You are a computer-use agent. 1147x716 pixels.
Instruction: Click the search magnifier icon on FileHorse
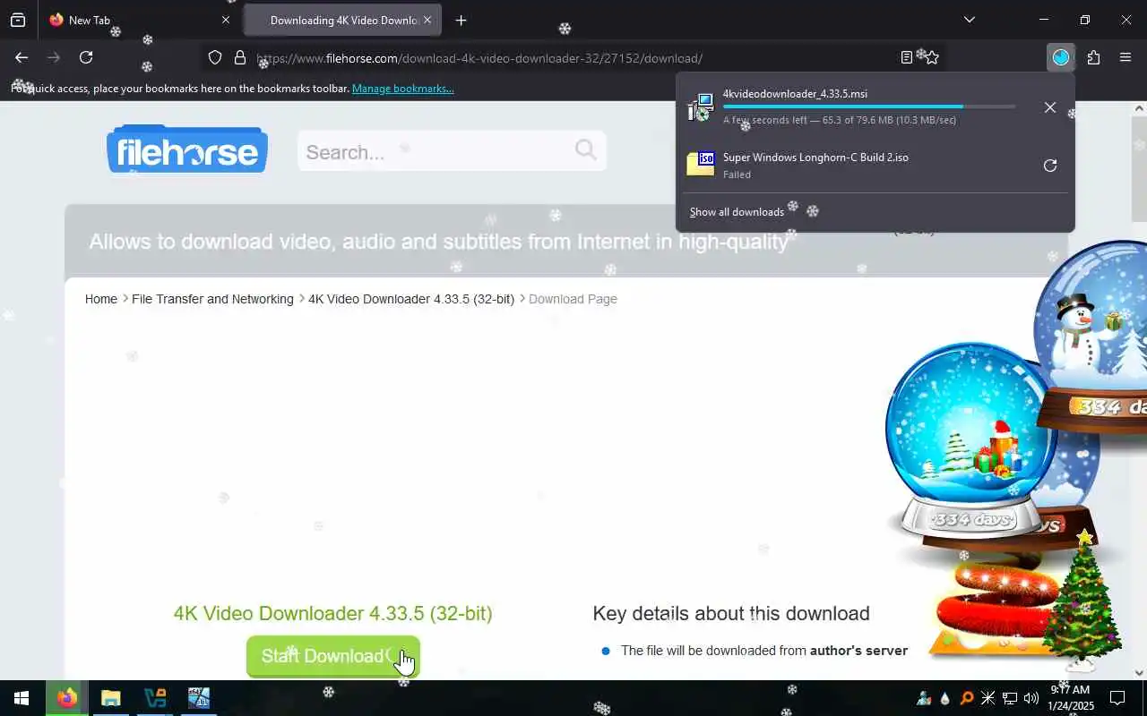pyautogui.click(x=586, y=149)
